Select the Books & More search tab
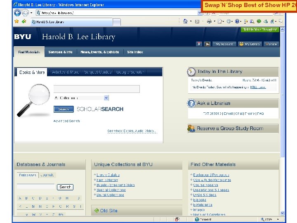Screen dimensions: 297x223 point(32,72)
